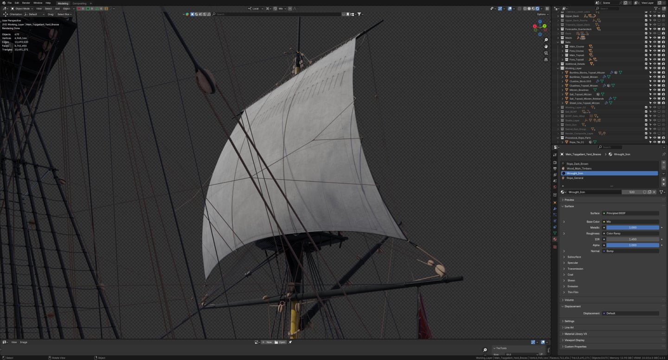Collapse the Working_Layer collection

pyautogui.click(x=558, y=68)
